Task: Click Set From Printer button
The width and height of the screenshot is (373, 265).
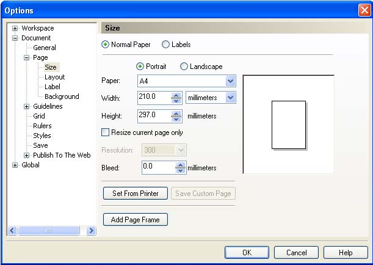Action: pos(136,194)
